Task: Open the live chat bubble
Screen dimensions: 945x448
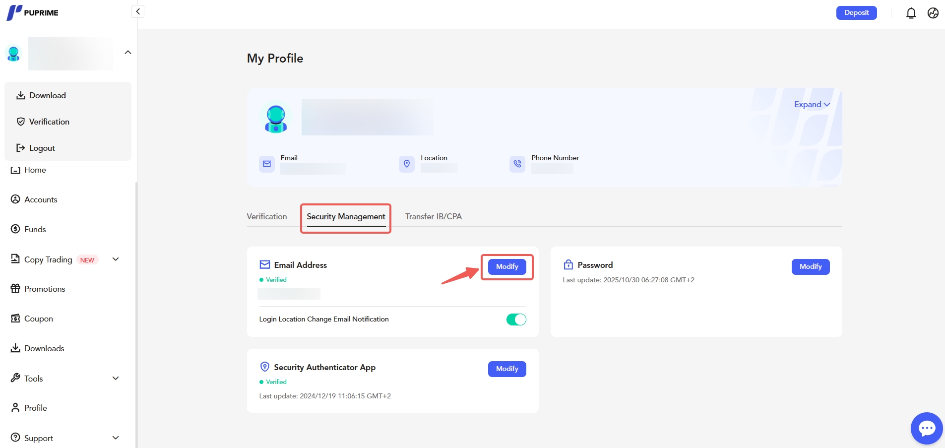Action: (926, 428)
